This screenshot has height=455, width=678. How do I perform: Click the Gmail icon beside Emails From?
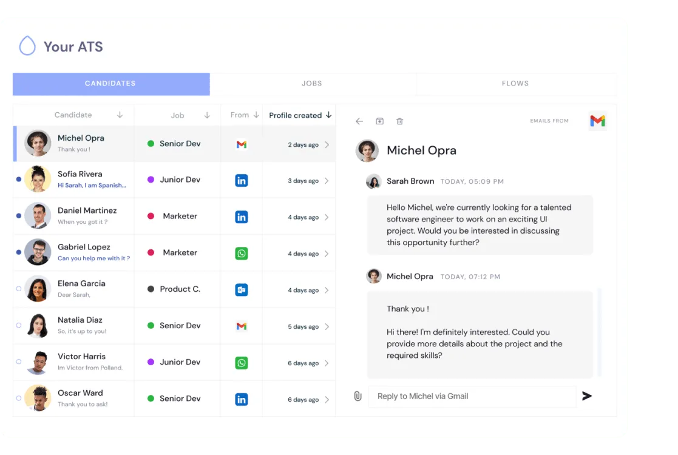point(597,121)
